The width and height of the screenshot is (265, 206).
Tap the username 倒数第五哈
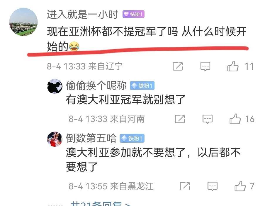click(91, 138)
